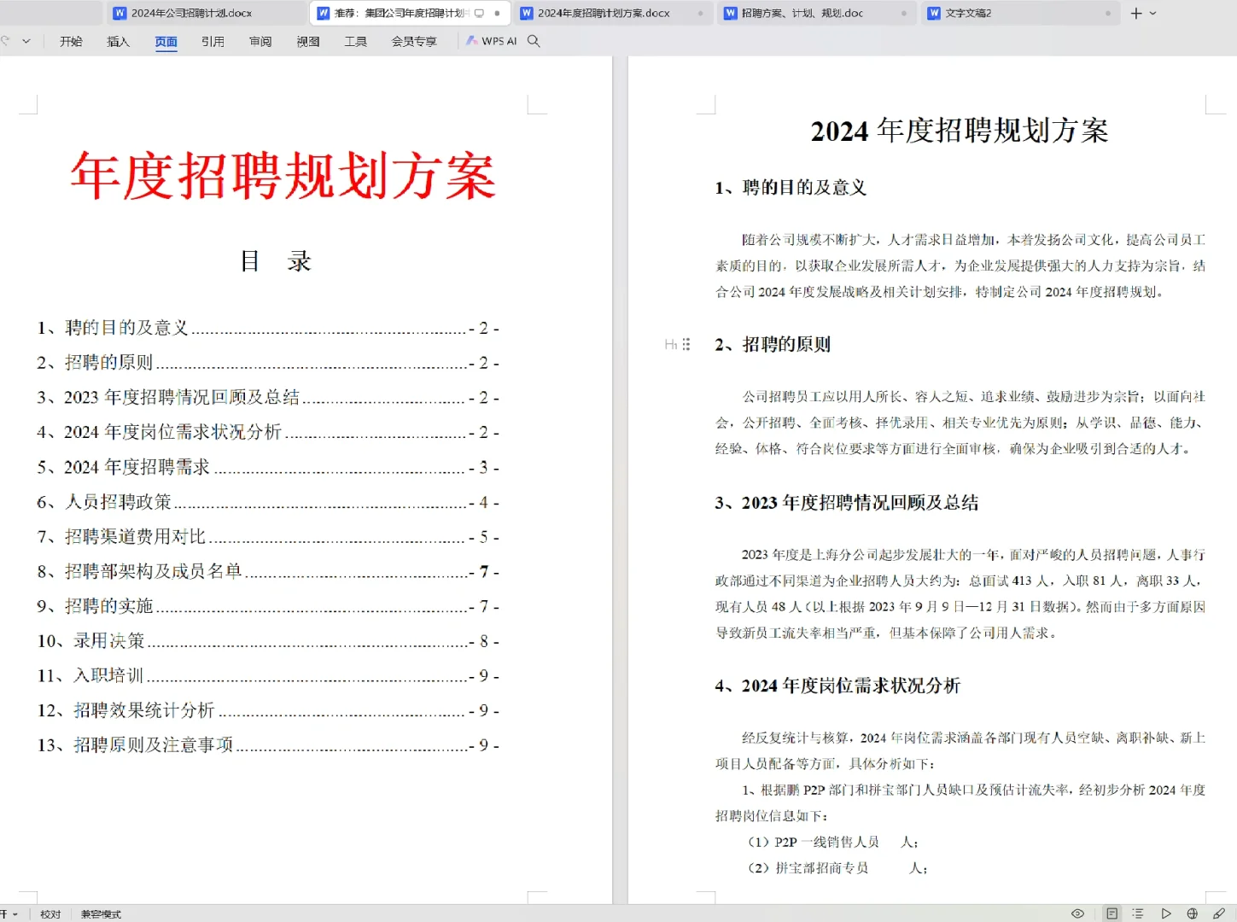Viewport: 1237px width, 922px height.
Task: Open the 引用 ribbon tab
Action: [x=213, y=41]
